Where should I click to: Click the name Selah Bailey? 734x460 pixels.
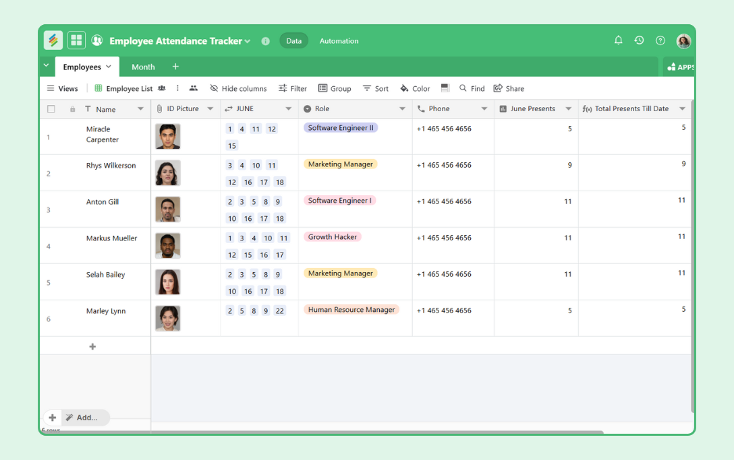pyautogui.click(x=105, y=275)
